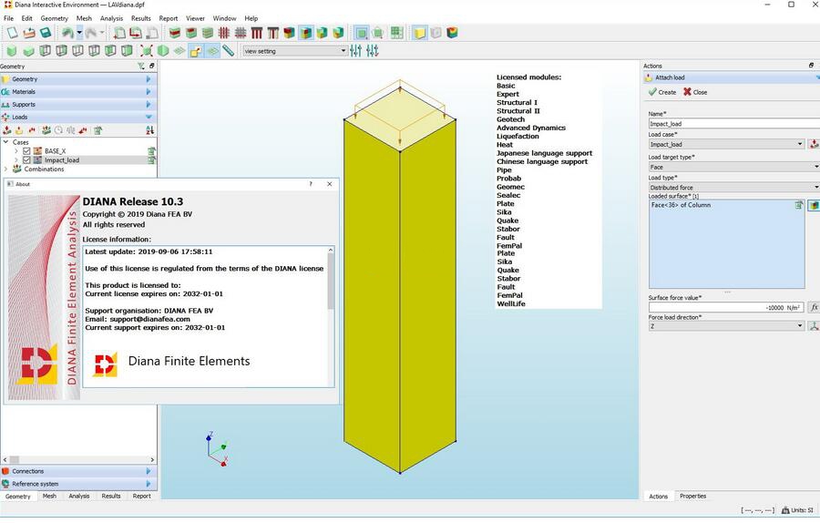Screen dimensions: 820x523
Task: Open the Load target type dropdown
Action: [x=734, y=167]
